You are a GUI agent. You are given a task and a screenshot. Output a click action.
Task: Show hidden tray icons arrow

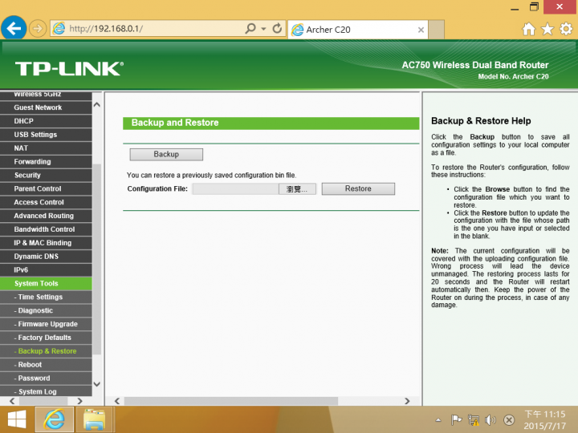click(438, 419)
